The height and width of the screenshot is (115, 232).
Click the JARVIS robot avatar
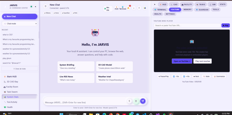(95, 33)
